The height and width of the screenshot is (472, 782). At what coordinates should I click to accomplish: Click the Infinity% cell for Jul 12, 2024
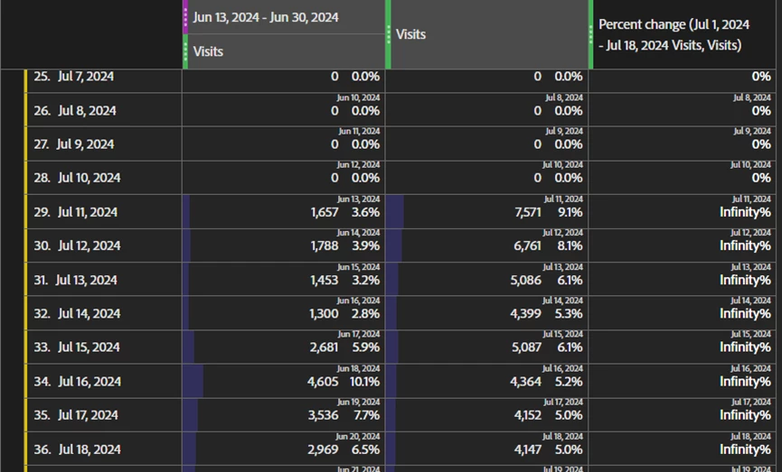pos(683,245)
